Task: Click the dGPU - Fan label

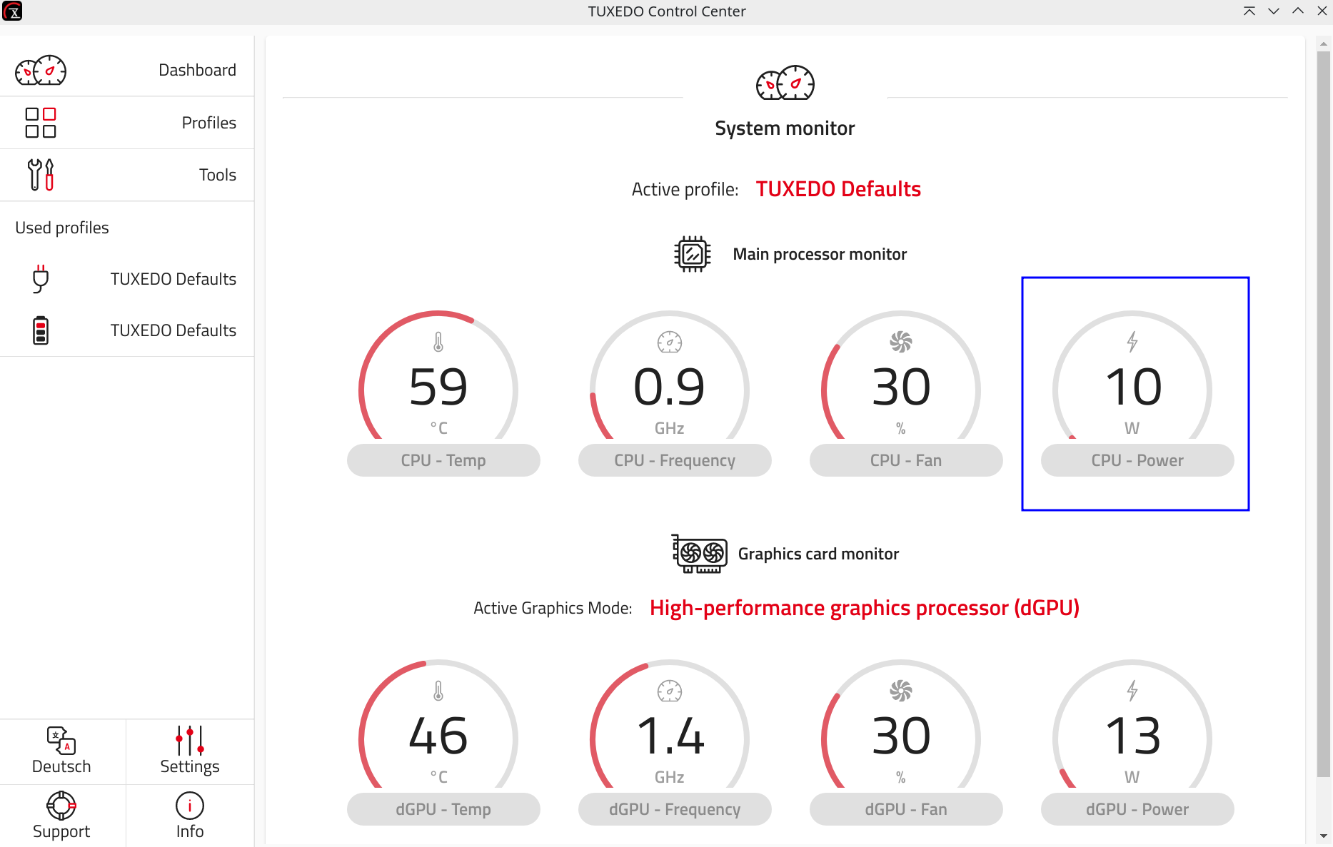Action: tap(906, 809)
